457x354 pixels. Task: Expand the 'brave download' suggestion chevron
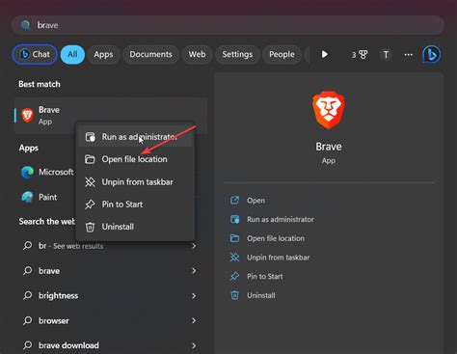click(x=194, y=345)
